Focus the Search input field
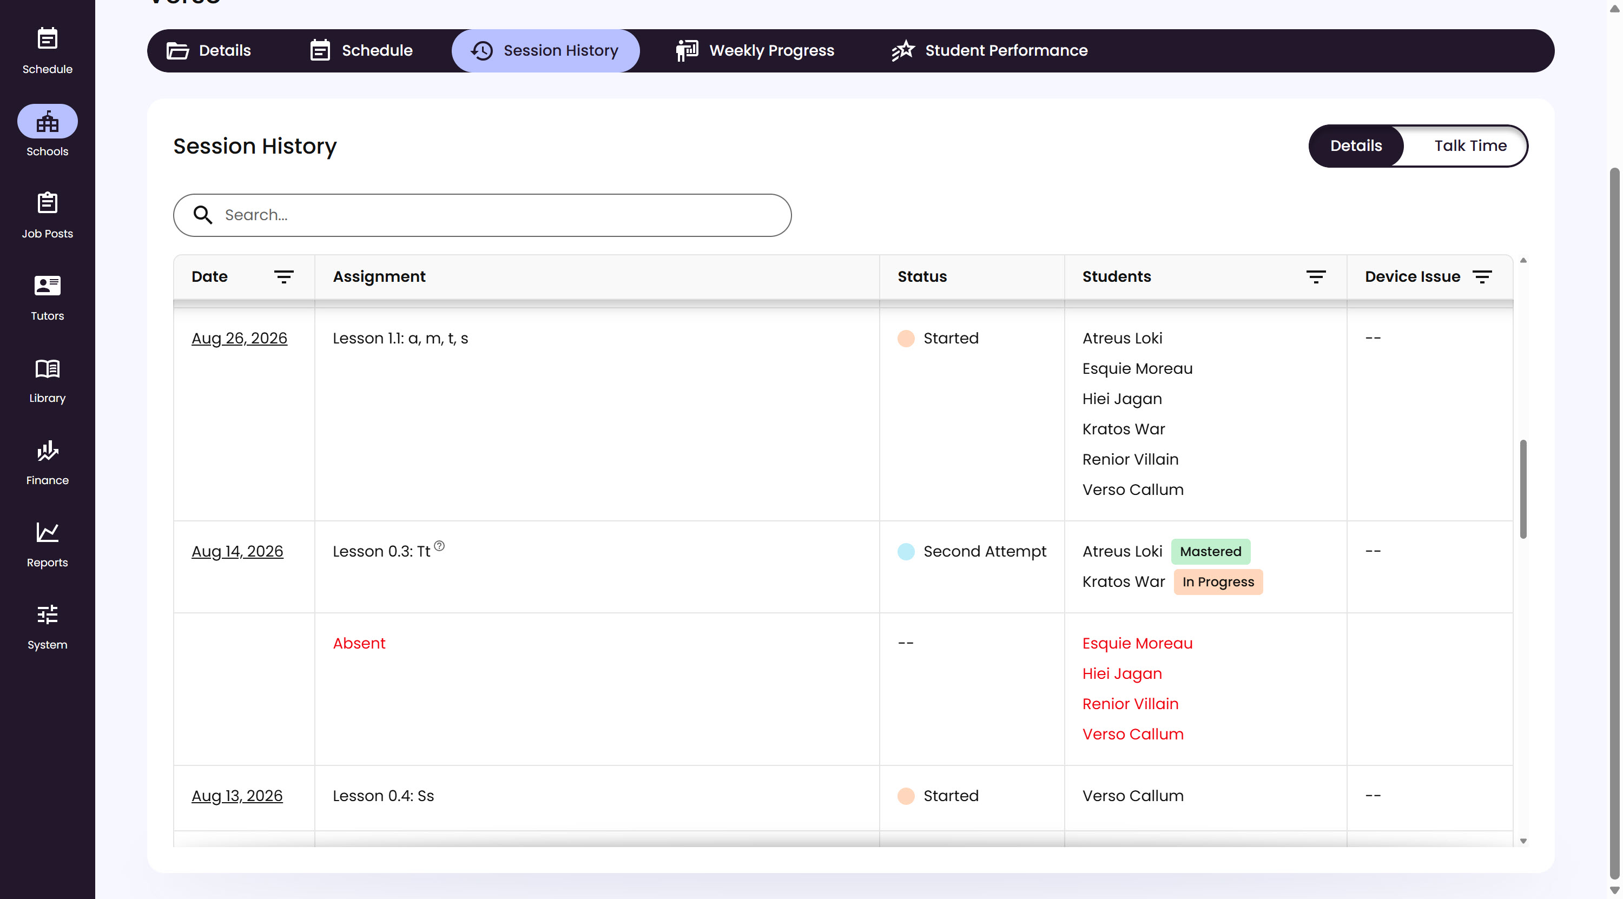 point(482,215)
